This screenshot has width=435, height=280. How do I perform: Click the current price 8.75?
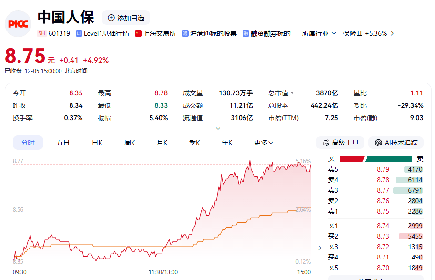pyautogui.click(x=25, y=56)
